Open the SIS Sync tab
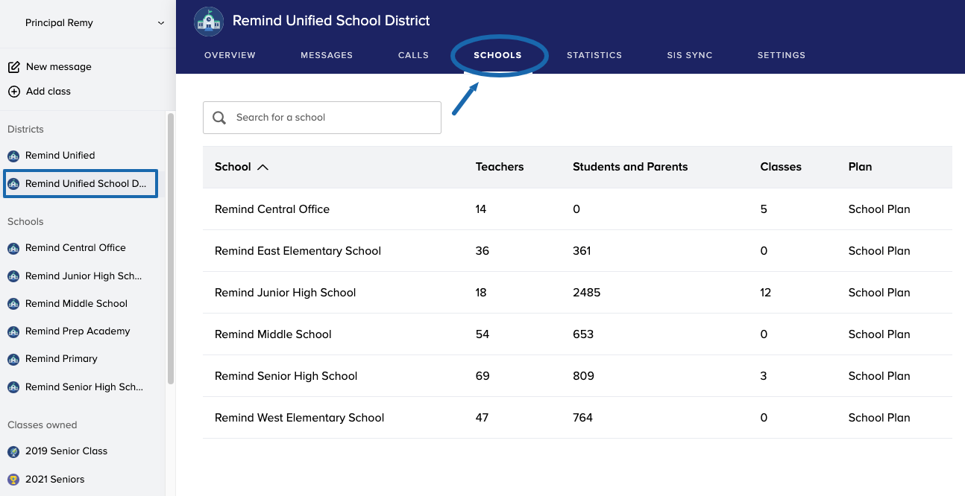Image resolution: width=965 pixels, height=496 pixels. click(689, 55)
